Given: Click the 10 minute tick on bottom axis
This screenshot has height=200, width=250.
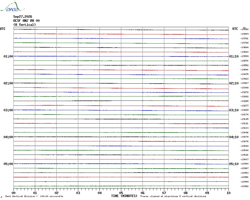Looking at the screenshot, I should coord(228,193).
